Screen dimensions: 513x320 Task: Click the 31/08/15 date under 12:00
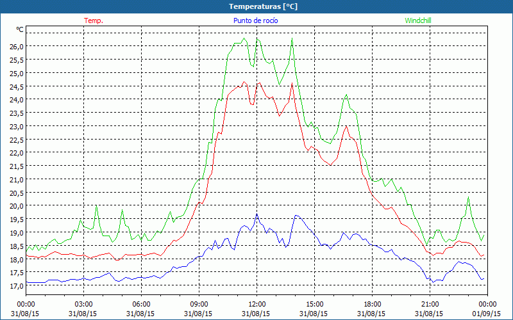tap(256, 314)
